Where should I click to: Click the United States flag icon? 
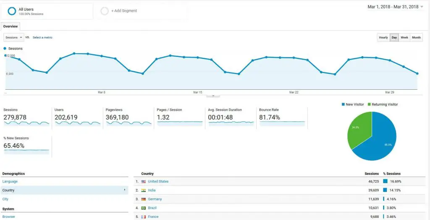pos(144,181)
